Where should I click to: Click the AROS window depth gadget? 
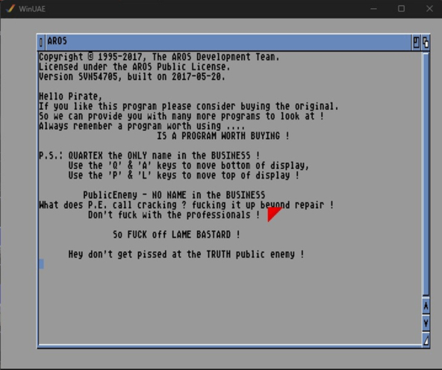[426, 43]
